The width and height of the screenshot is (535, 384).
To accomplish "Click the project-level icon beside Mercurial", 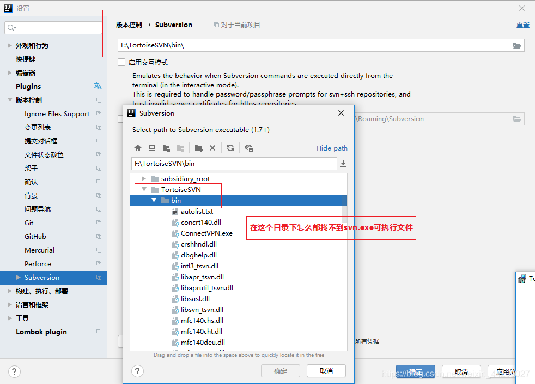I will (99, 250).
